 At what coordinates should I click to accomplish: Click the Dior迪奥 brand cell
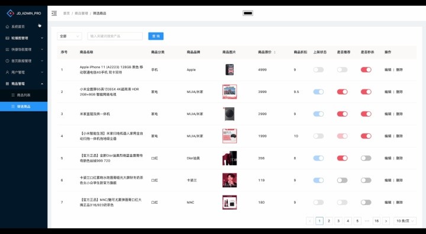193,158
